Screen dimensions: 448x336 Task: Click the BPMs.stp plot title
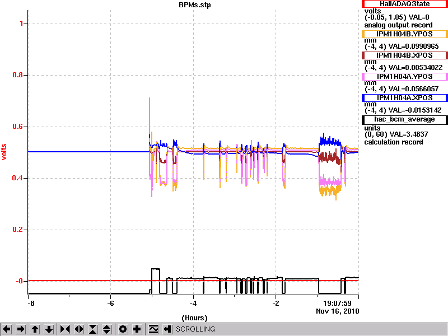pyautogui.click(x=195, y=5)
